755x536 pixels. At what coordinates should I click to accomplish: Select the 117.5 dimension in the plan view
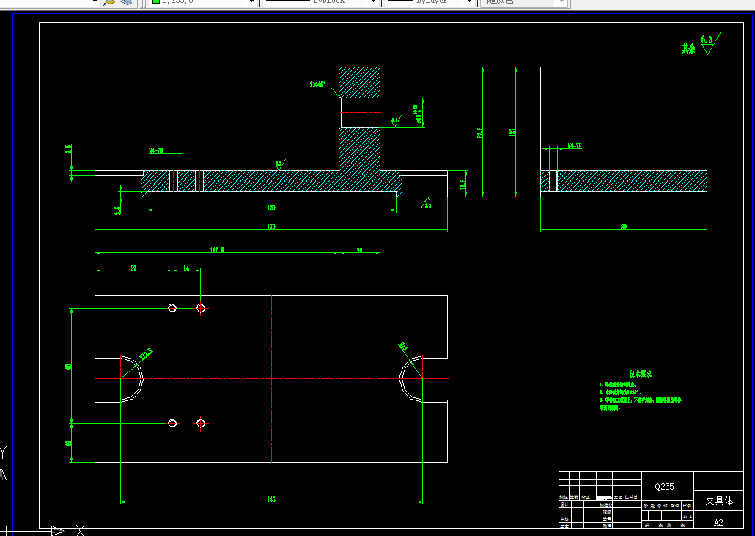(x=217, y=250)
